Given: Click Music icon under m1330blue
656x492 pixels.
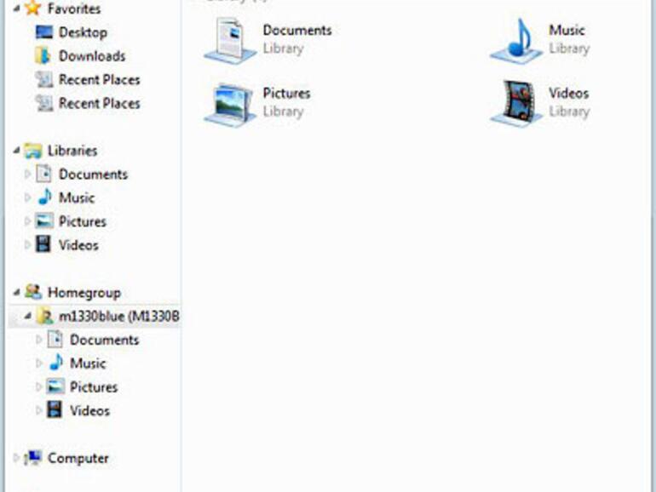Looking at the screenshot, I should [x=55, y=363].
